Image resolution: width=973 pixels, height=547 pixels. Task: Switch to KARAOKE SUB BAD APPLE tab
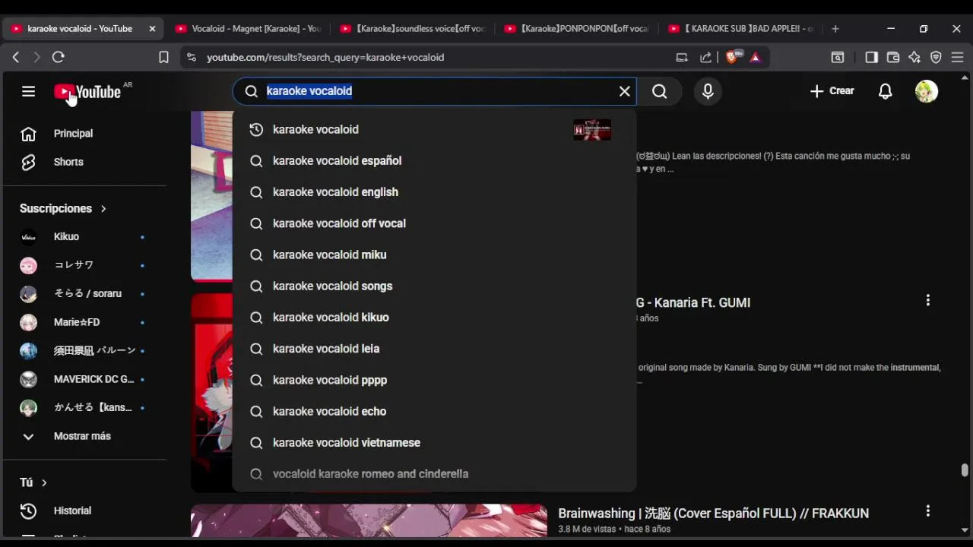pos(741,29)
